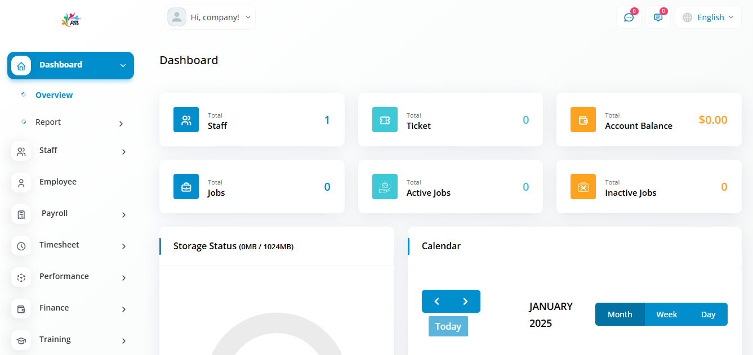Image resolution: width=753 pixels, height=355 pixels.
Task: Click the company logo in sidebar
Action: 71,20
